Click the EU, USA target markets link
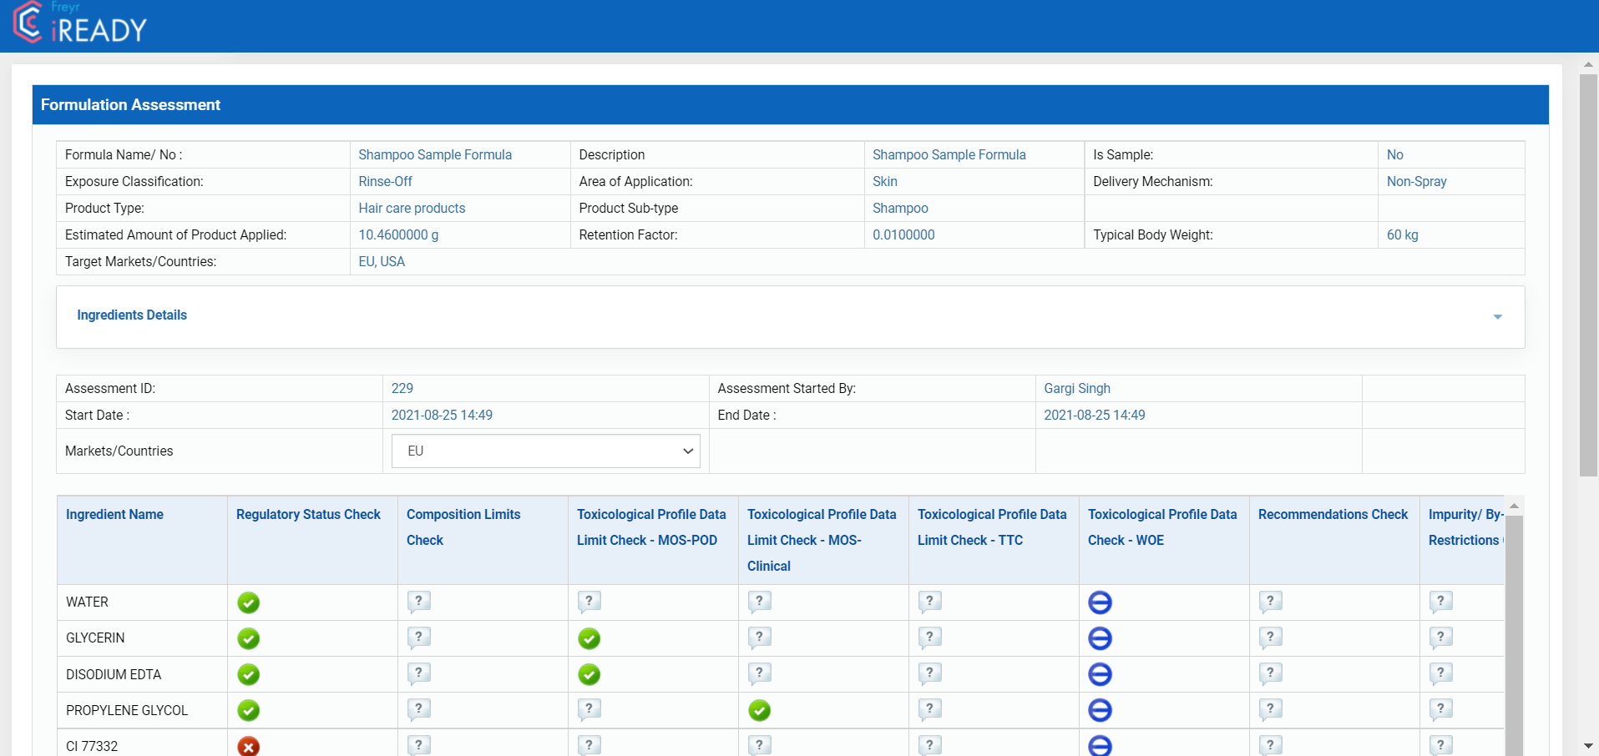 [382, 261]
